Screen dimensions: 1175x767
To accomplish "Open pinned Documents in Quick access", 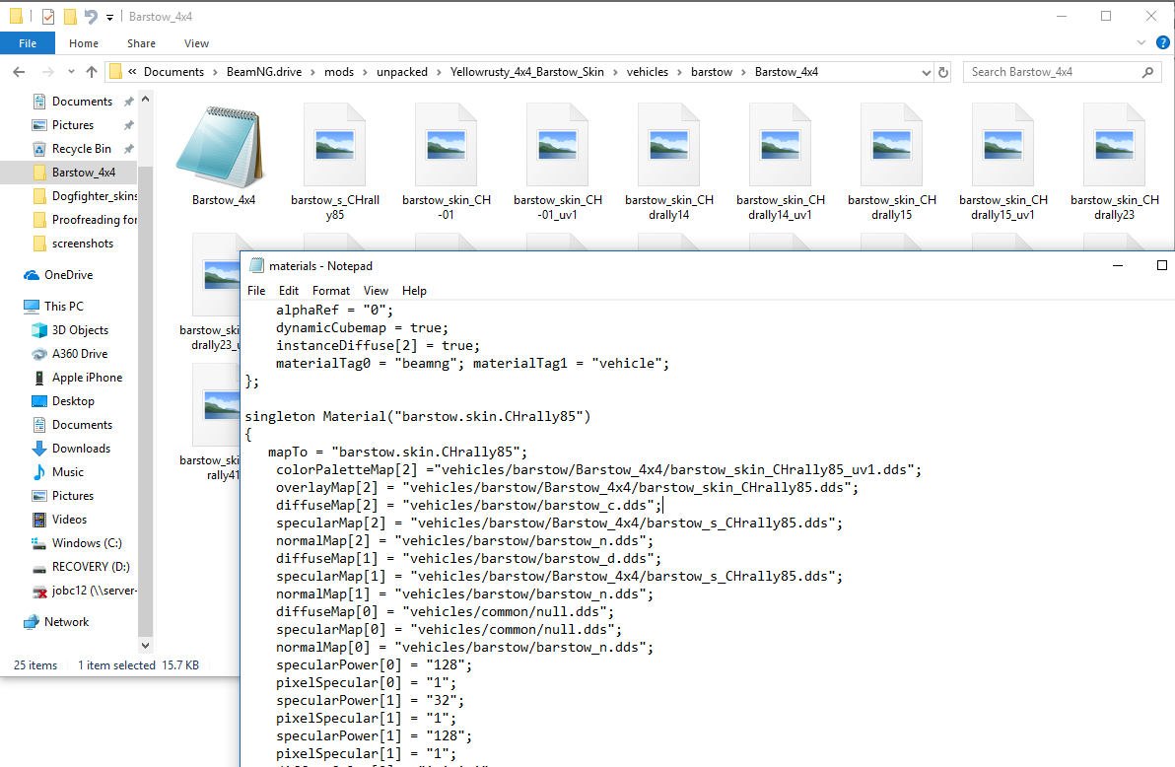I will 82,102.
